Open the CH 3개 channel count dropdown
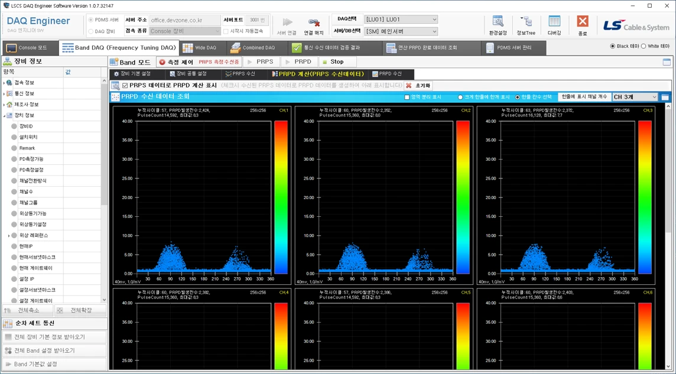This screenshot has height=374, width=676. tap(635, 97)
